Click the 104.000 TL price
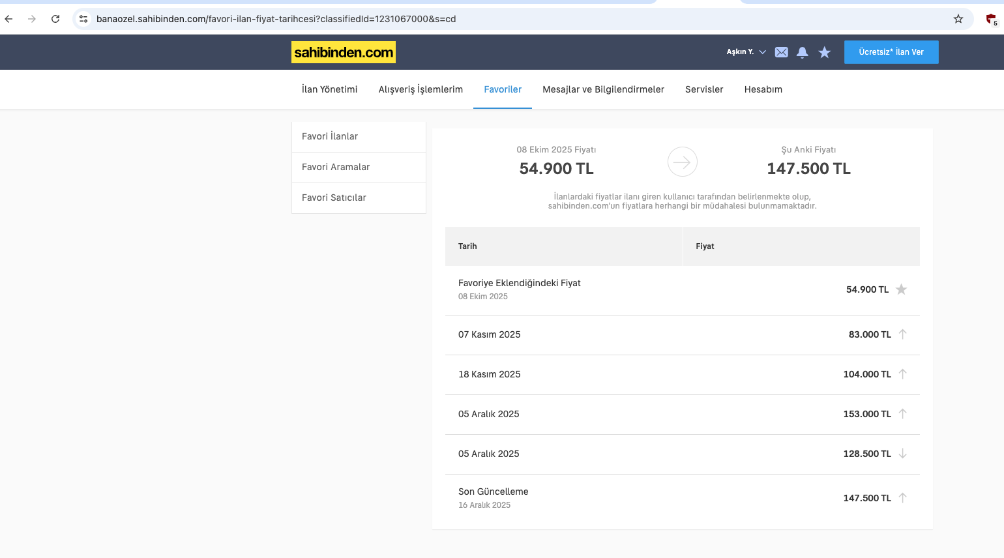The height and width of the screenshot is (558, 1004). [x=867, y=374]
